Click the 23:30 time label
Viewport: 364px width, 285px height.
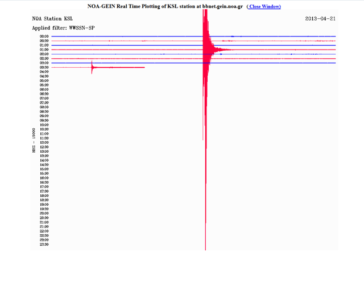click(x=44, y=245)
